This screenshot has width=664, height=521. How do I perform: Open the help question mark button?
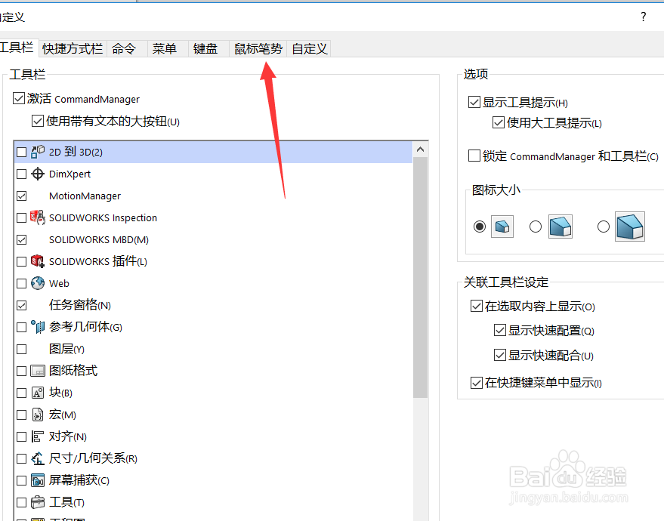tap(644, 17)
